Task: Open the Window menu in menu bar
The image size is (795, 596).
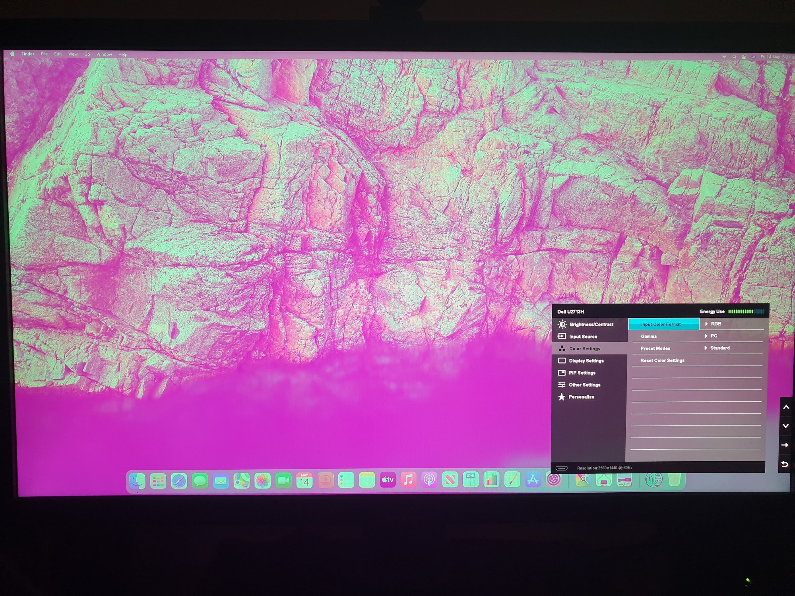Action: click(104, 54)
